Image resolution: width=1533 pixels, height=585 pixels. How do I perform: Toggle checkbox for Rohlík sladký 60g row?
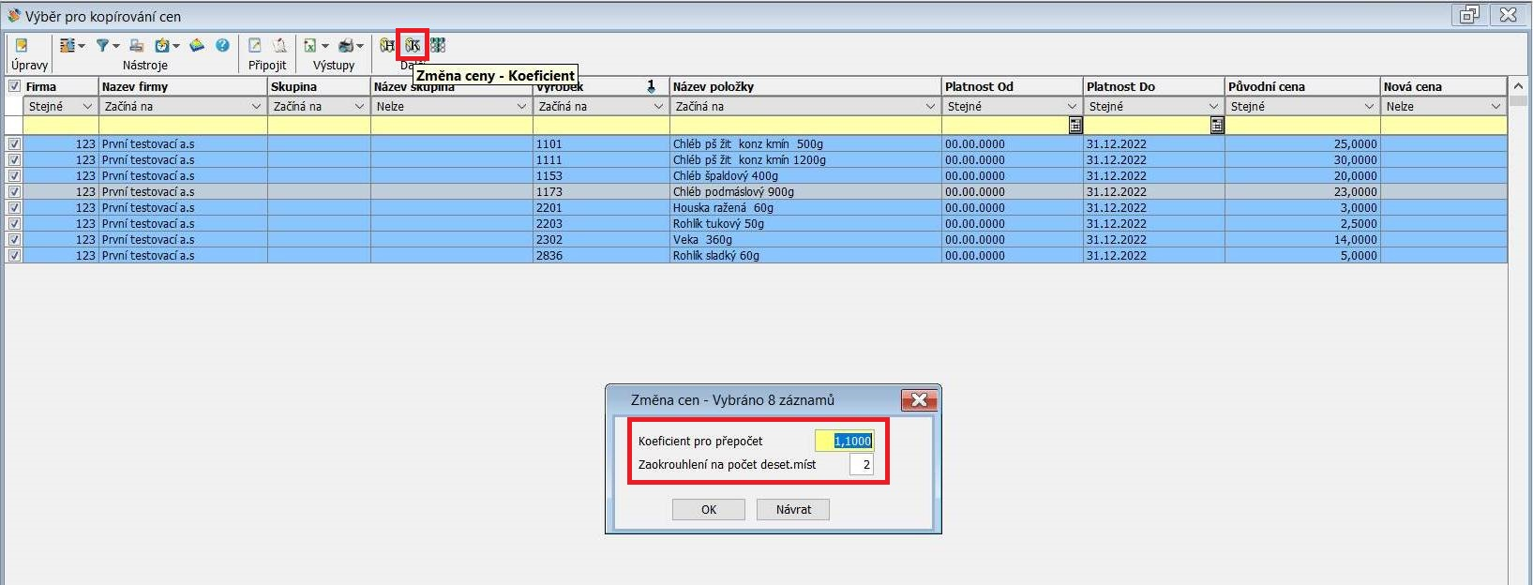click(14, 255)
